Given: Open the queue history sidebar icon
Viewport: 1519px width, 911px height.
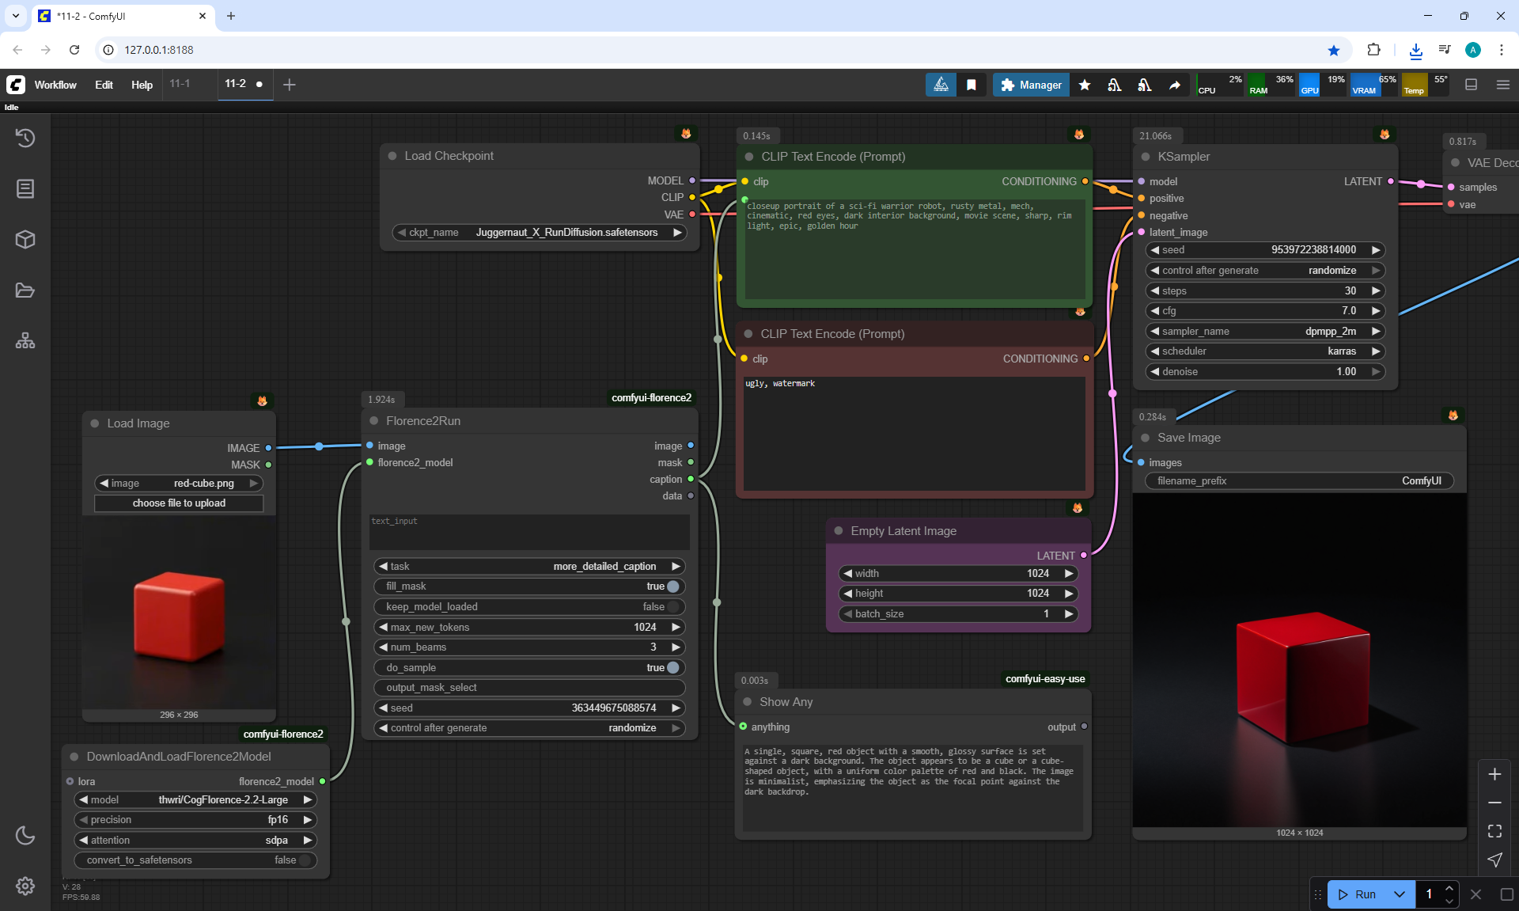Looking at the screenshot, I should (x=25, y=138).
